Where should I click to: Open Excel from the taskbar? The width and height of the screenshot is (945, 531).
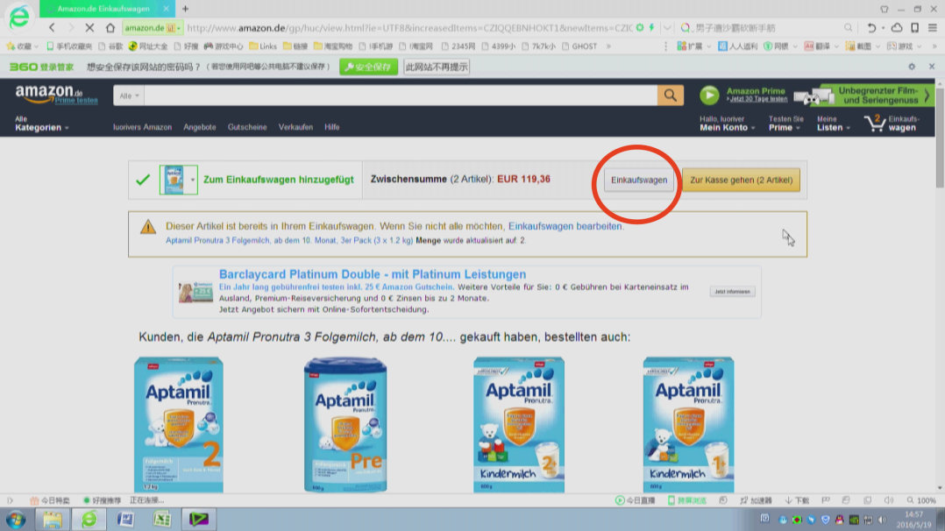161,519
